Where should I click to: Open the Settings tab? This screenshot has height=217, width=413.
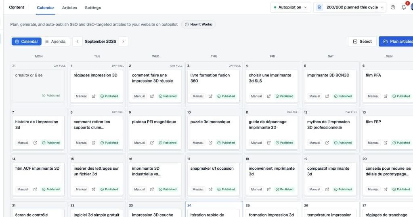click(93, 8)
